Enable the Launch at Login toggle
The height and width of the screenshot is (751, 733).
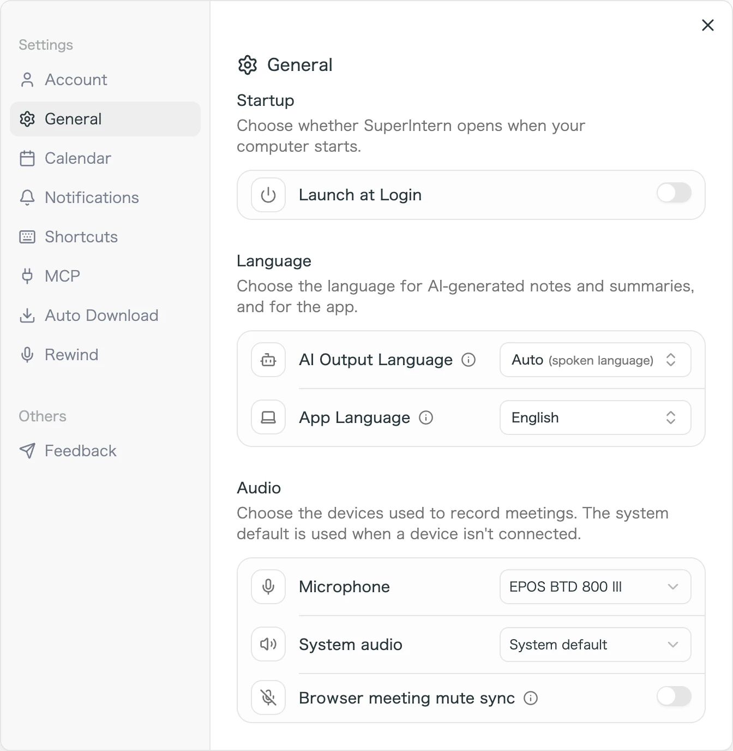pos(674,193)
